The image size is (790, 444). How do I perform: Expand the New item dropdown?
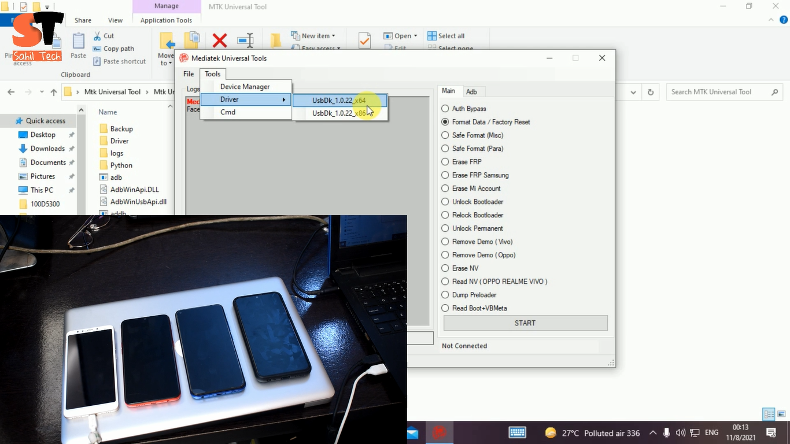313,36
